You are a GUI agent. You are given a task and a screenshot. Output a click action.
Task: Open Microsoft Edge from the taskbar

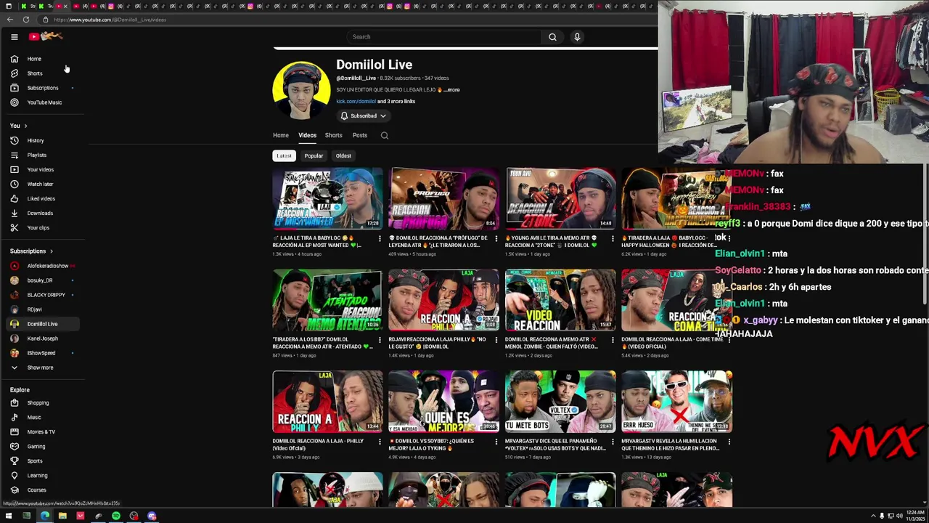(44, 516)
